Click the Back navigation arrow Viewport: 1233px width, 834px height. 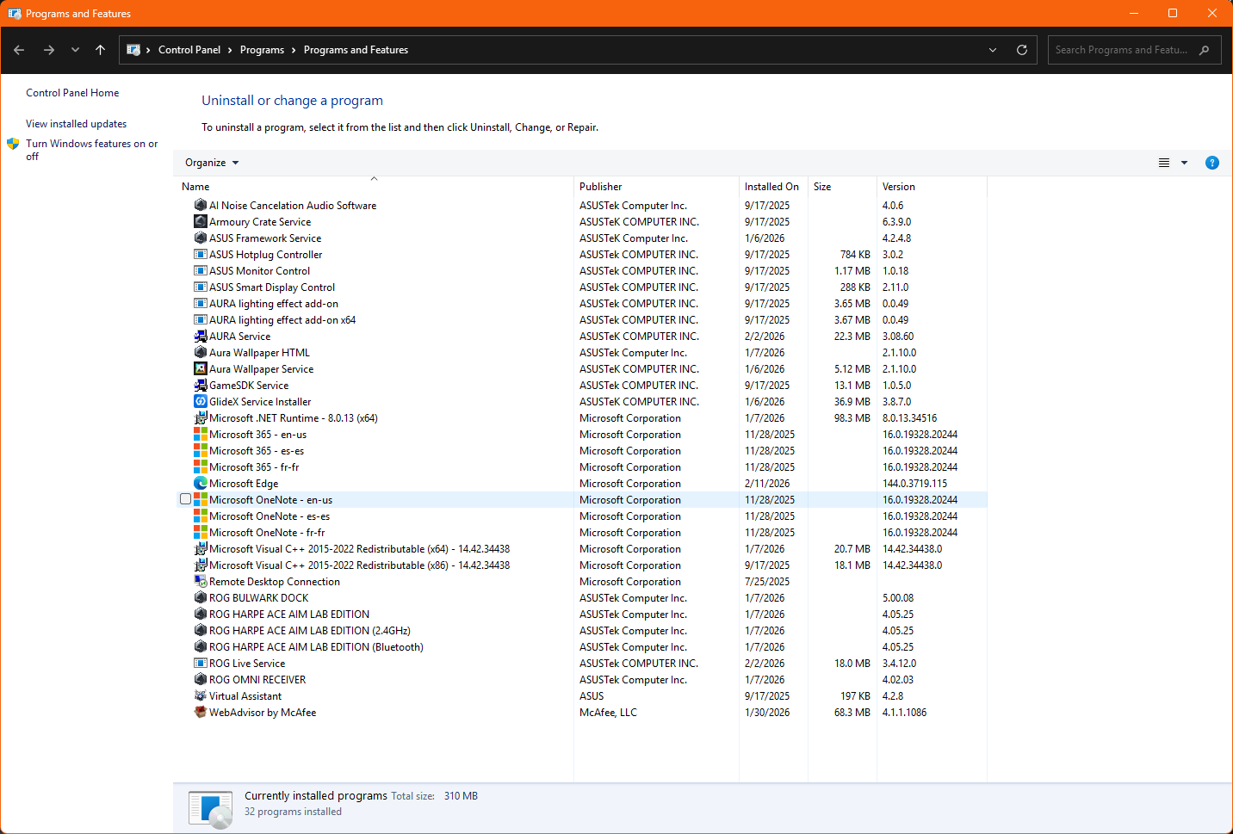(19, 50)
